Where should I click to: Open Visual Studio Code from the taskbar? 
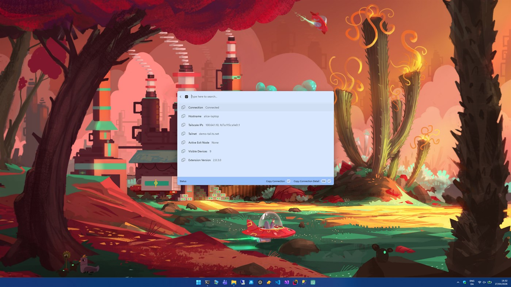pyautogui.click(x=278, y=282)
